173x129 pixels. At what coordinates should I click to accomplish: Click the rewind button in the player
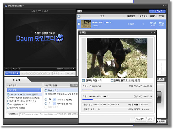pyautogui.click(x=7, y=69)
